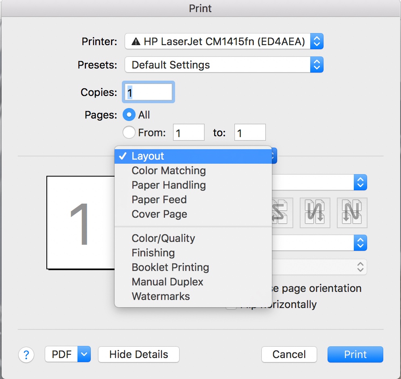Screen dimensions: 401x379
Task: Select the Paper Handling menu item
Action: [x=169, y=185]
